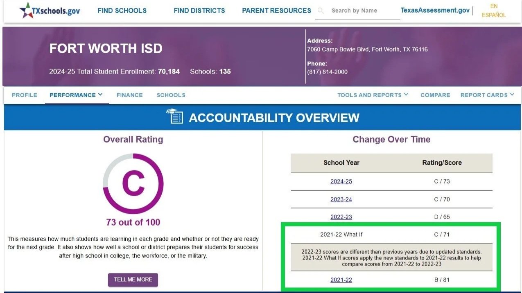The width and height of the screenshot is (522, 293).
Task: Open Find Schools menu
Action: (122, 11)
